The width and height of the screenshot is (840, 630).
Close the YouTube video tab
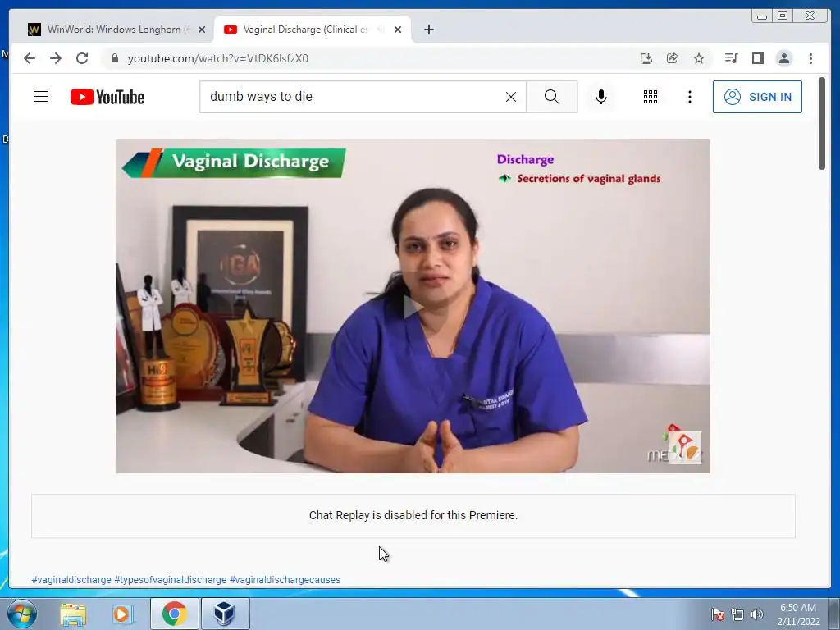(x=398, y=30)
